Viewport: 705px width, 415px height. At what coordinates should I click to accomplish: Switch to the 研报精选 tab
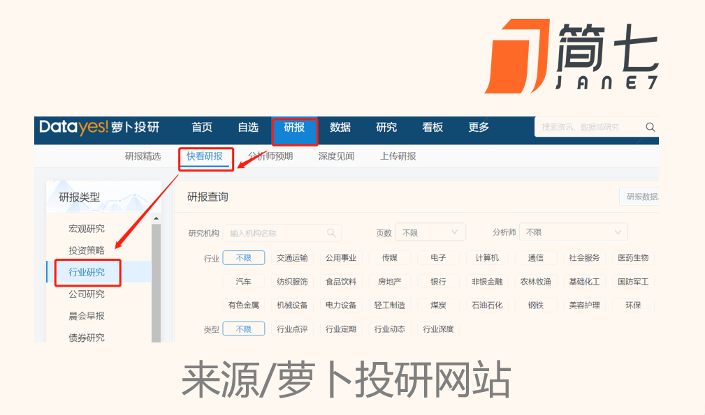click(143, 156)
